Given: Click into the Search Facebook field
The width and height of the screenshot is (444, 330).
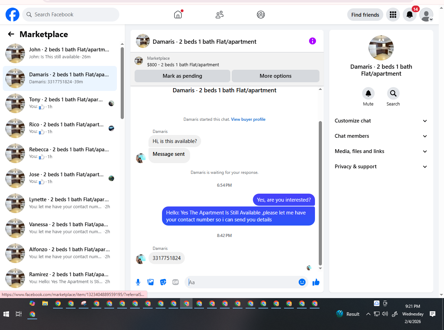Looking at the screenshot, I should pyautogui.click(x=71, y=15).
